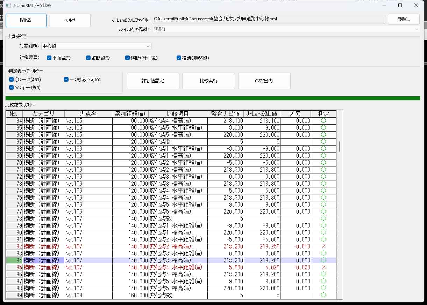Click the × judgment mark in row 82
427x305 pixels.
coord(323,246)
